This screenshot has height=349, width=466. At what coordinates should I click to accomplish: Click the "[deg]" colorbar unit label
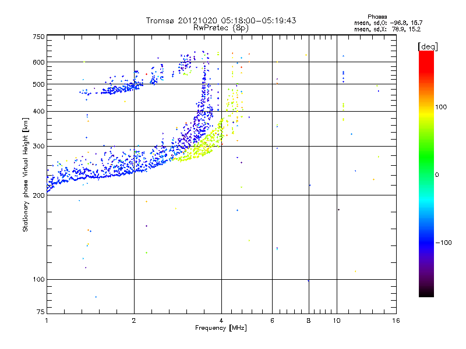(x=428, y=47)
